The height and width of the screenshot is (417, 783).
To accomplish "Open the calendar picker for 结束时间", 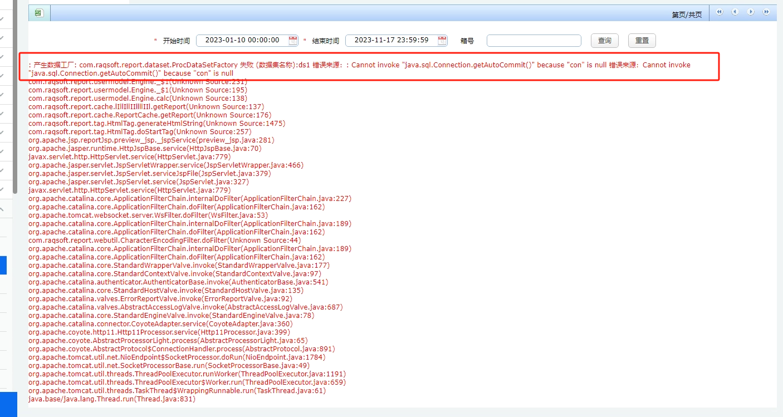I will 442,40.
